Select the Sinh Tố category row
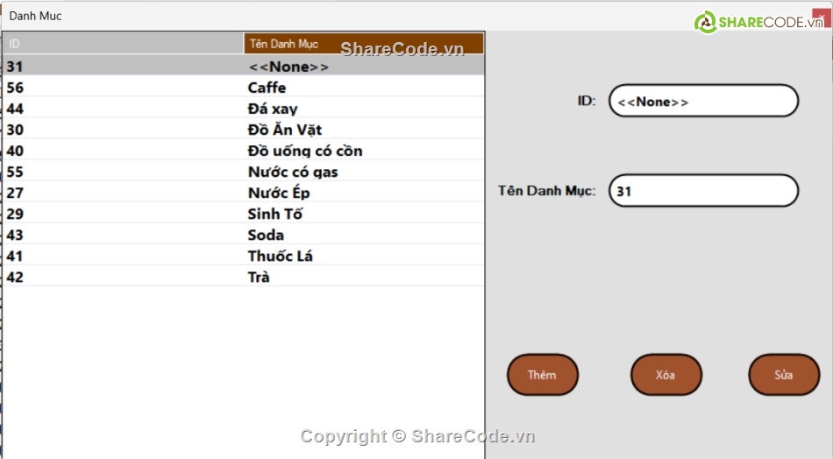This screenshot has height=459, width=833. coord(243,214)
